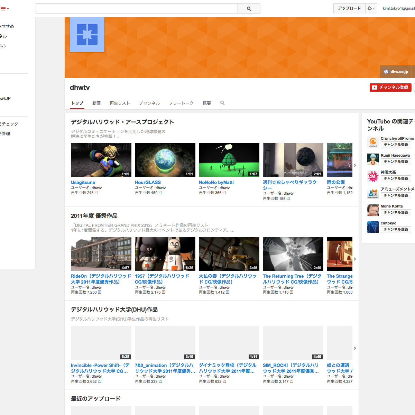Switch to the 再生リスト tab
The height and width of the screenshot is (415, 415).
coord(120,103)
